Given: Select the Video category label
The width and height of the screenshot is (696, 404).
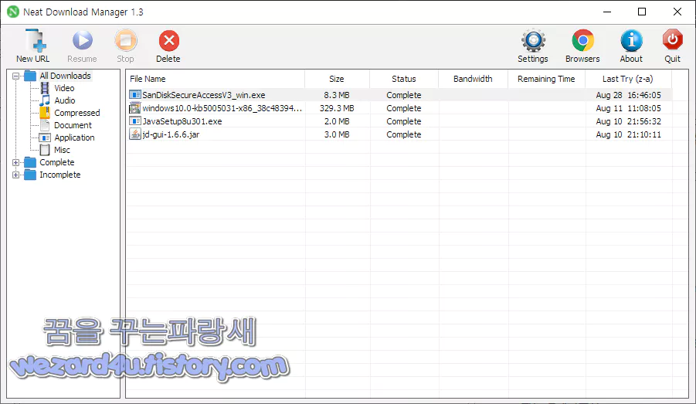Looking at the screenshot, I should point(64,88).
